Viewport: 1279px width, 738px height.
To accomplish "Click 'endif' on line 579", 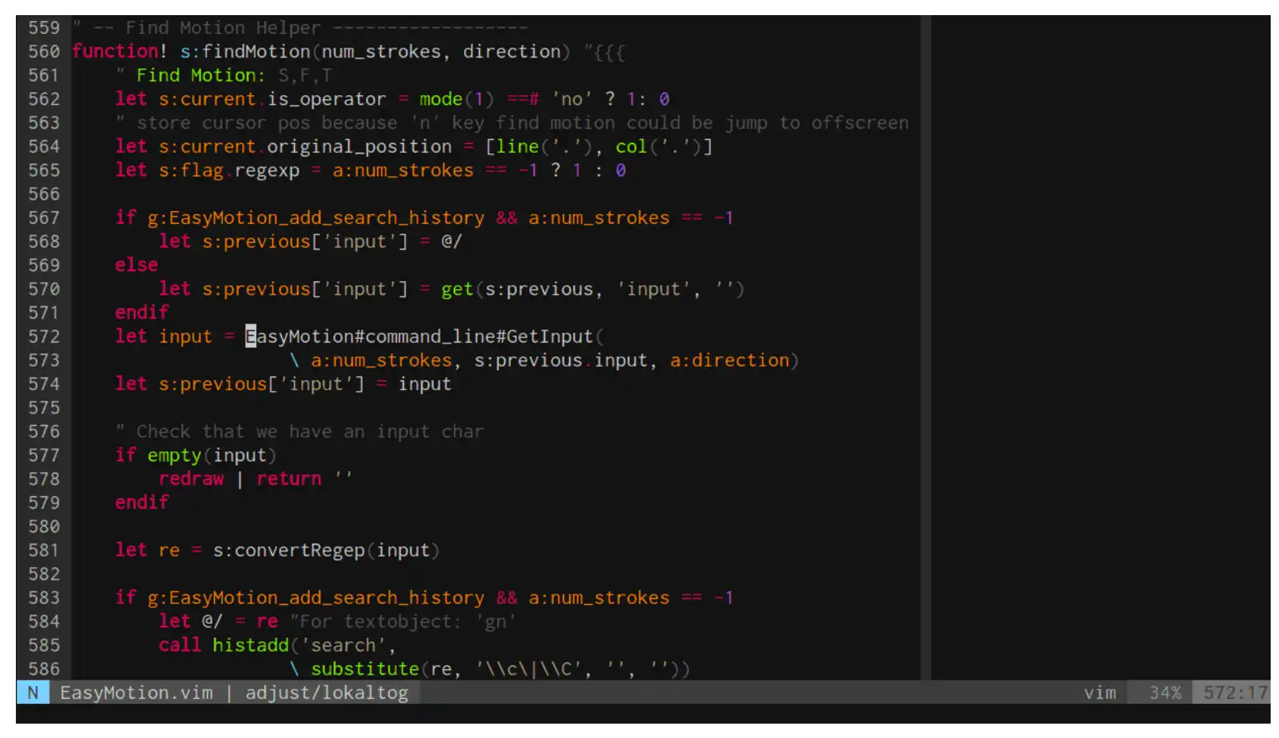I will coord(142,503).
